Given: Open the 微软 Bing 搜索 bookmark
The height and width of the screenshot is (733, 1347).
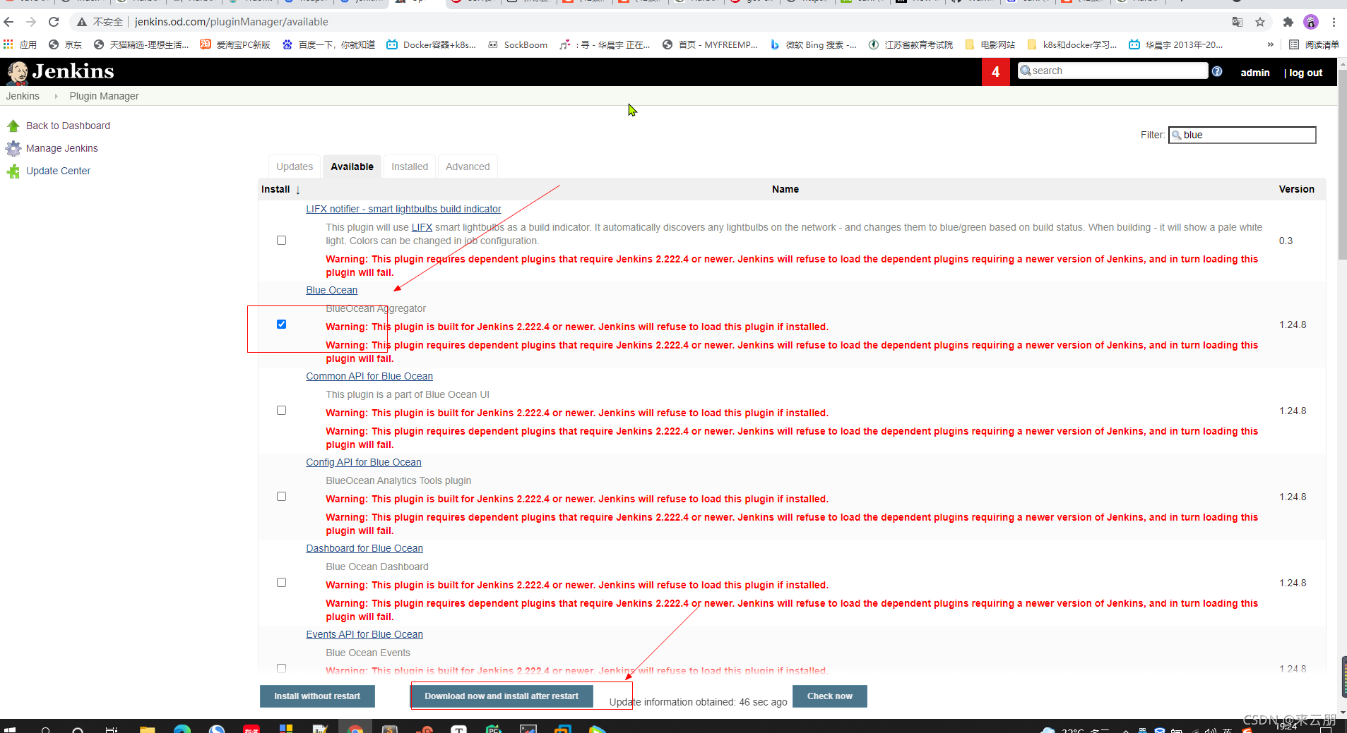Looking at the screenshot, I should (813, 44).
